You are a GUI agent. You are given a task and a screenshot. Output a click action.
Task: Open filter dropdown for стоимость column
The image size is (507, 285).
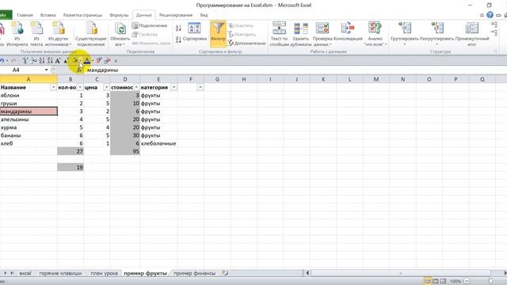136,87
